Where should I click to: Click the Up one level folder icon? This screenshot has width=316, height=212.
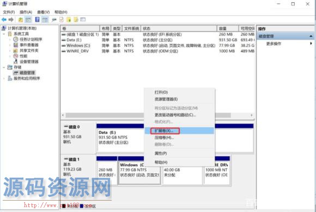click(21, 20)
